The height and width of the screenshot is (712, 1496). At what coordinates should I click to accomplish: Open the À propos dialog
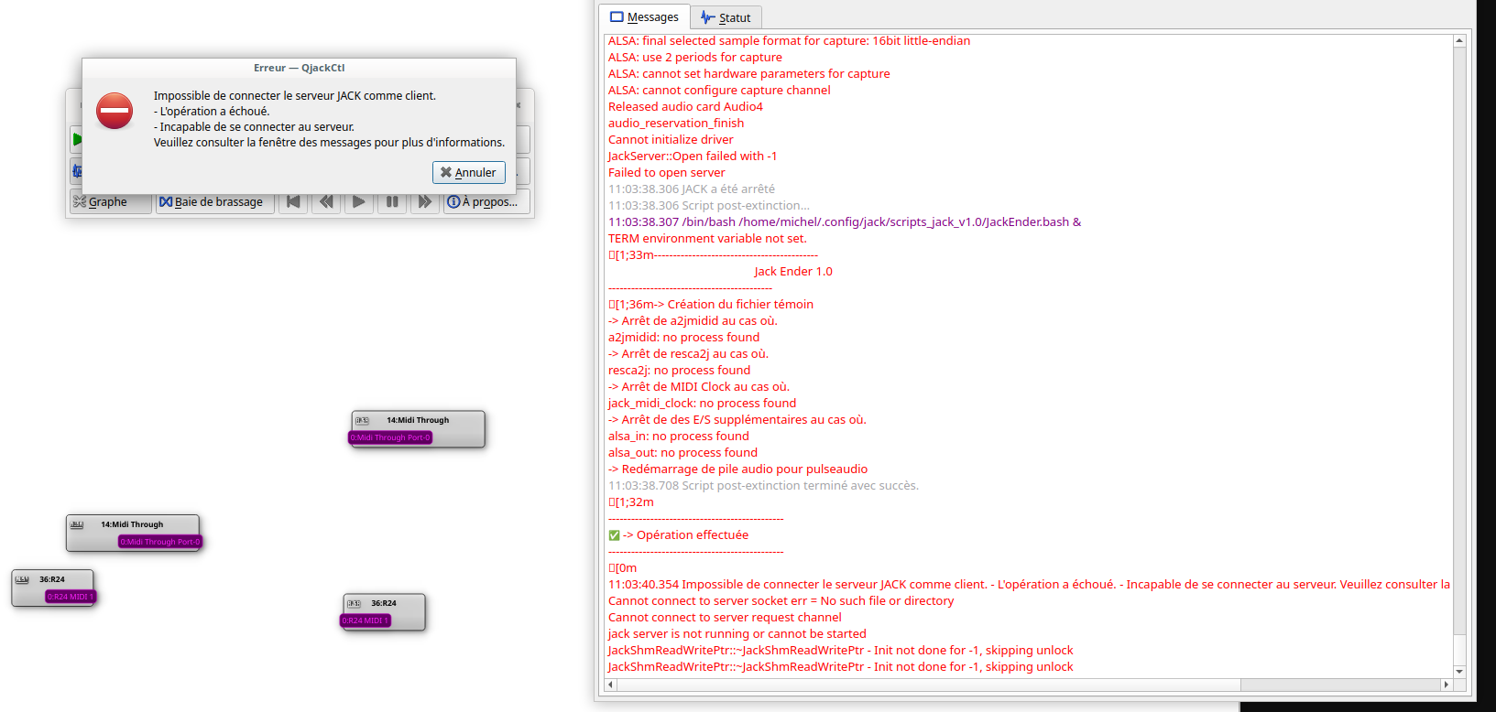click(486, 201)
